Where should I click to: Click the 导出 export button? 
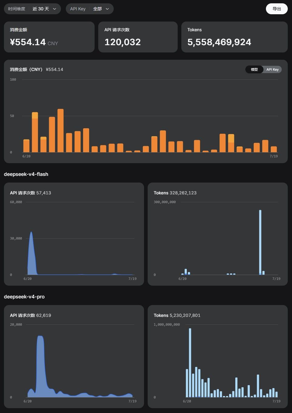click(x=277, y=9)
